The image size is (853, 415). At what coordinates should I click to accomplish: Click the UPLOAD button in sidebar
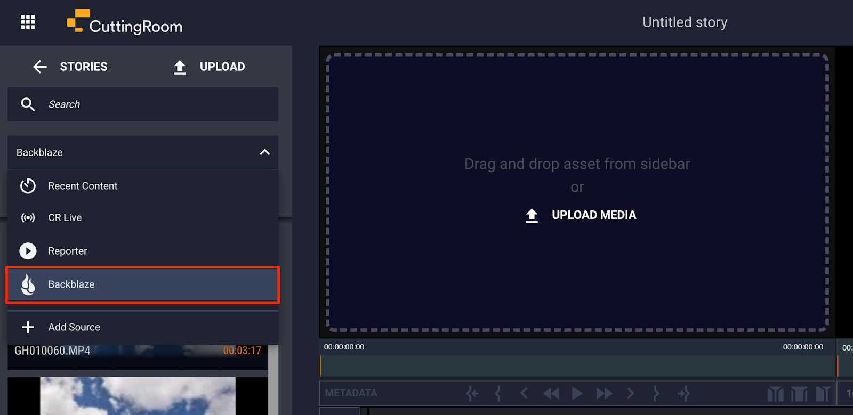[x=222, y=67]
